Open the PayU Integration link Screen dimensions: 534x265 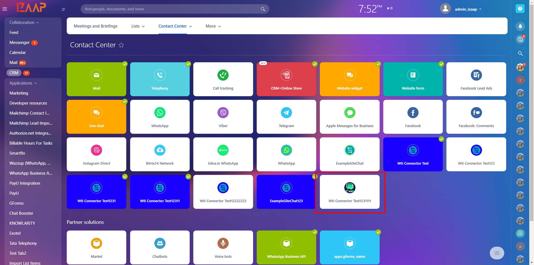25,183
